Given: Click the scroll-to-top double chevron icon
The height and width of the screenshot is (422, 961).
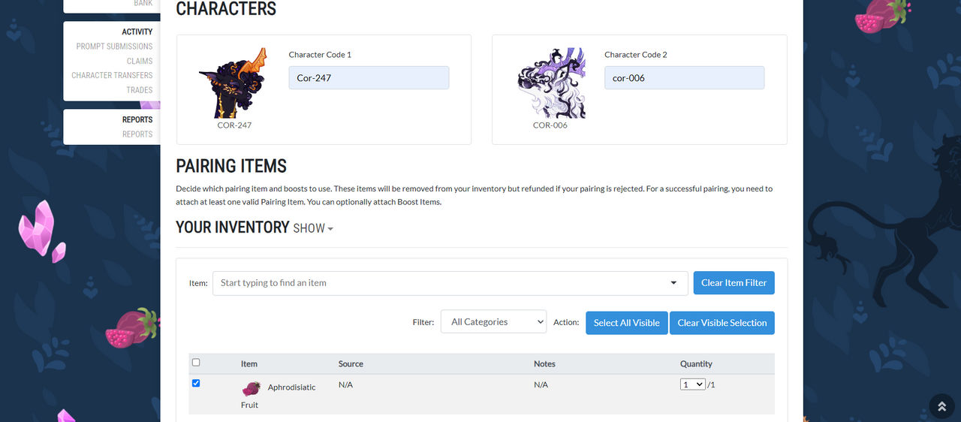Looking at the screenshot, I should [941, 406].
